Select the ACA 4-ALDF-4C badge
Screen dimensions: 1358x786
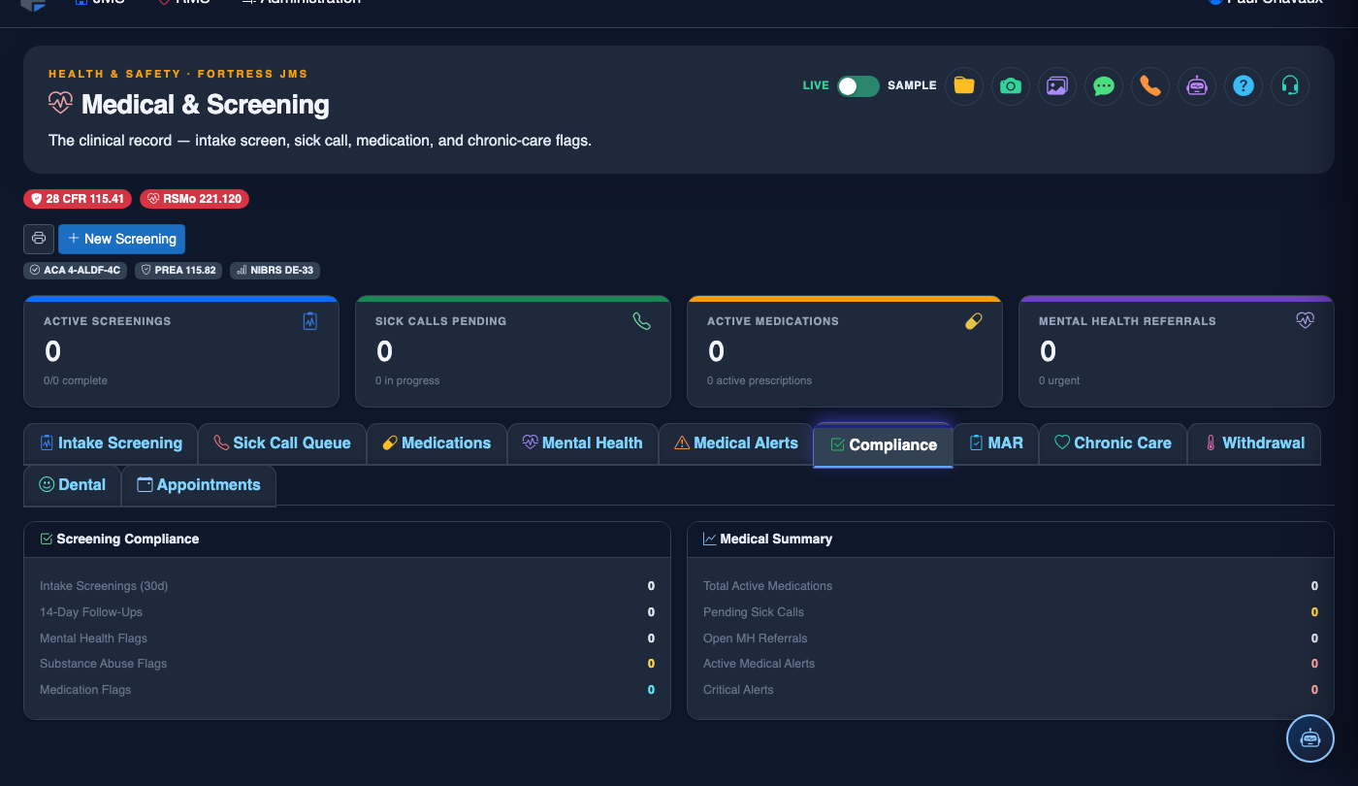[x=76, y=271]
